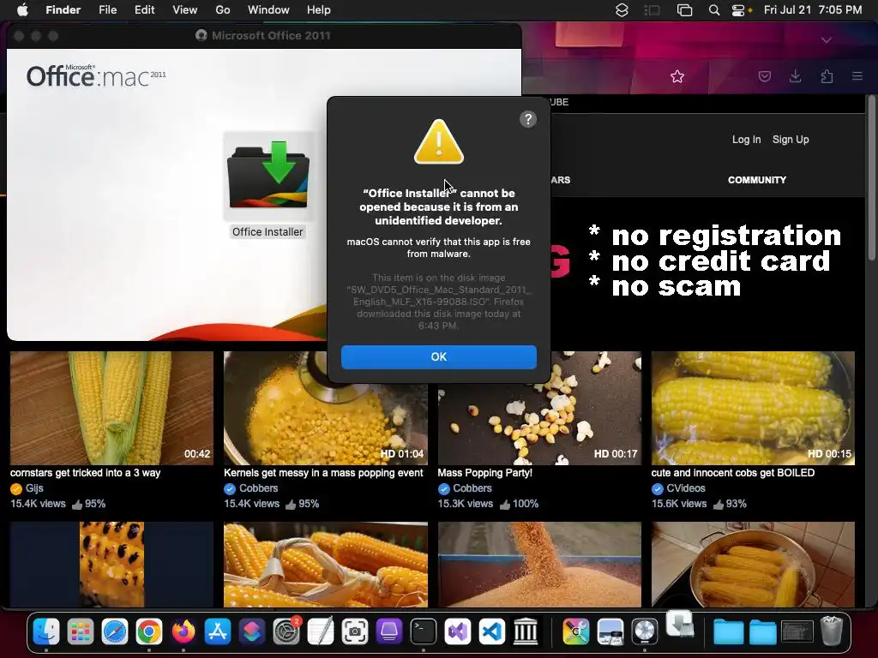
Task: Open System Settings with the red badge
Action: pos(286,631)
